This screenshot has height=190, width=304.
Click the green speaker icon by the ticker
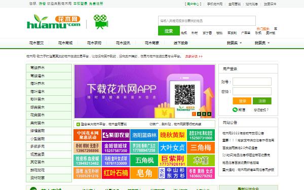(78, 124)
